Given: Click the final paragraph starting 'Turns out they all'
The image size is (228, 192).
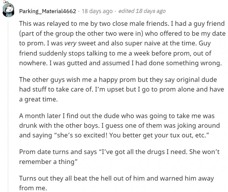Looking at the screenshot, I should tap(117, 183).
